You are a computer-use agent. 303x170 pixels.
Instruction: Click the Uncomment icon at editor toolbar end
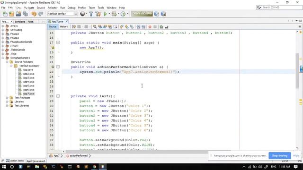pyautogui.click(x=167, y=27)
